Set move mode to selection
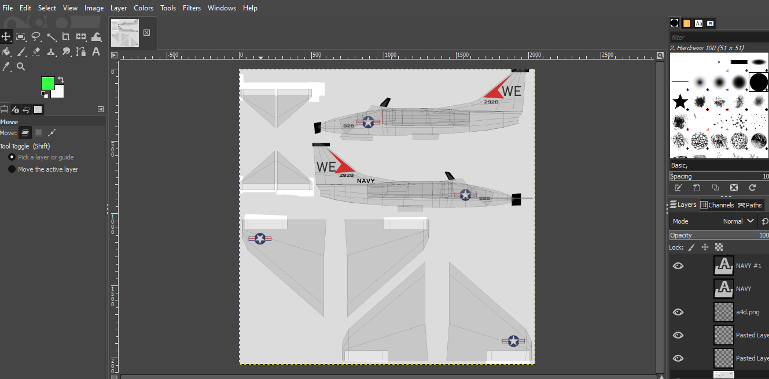This screenshot has width=769, height=379. coord(39,133)
